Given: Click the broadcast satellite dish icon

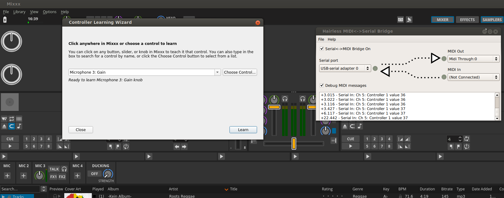Looking at the screenshot, I should click(x=409, y=20).
